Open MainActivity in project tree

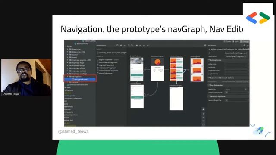(82, 43)
